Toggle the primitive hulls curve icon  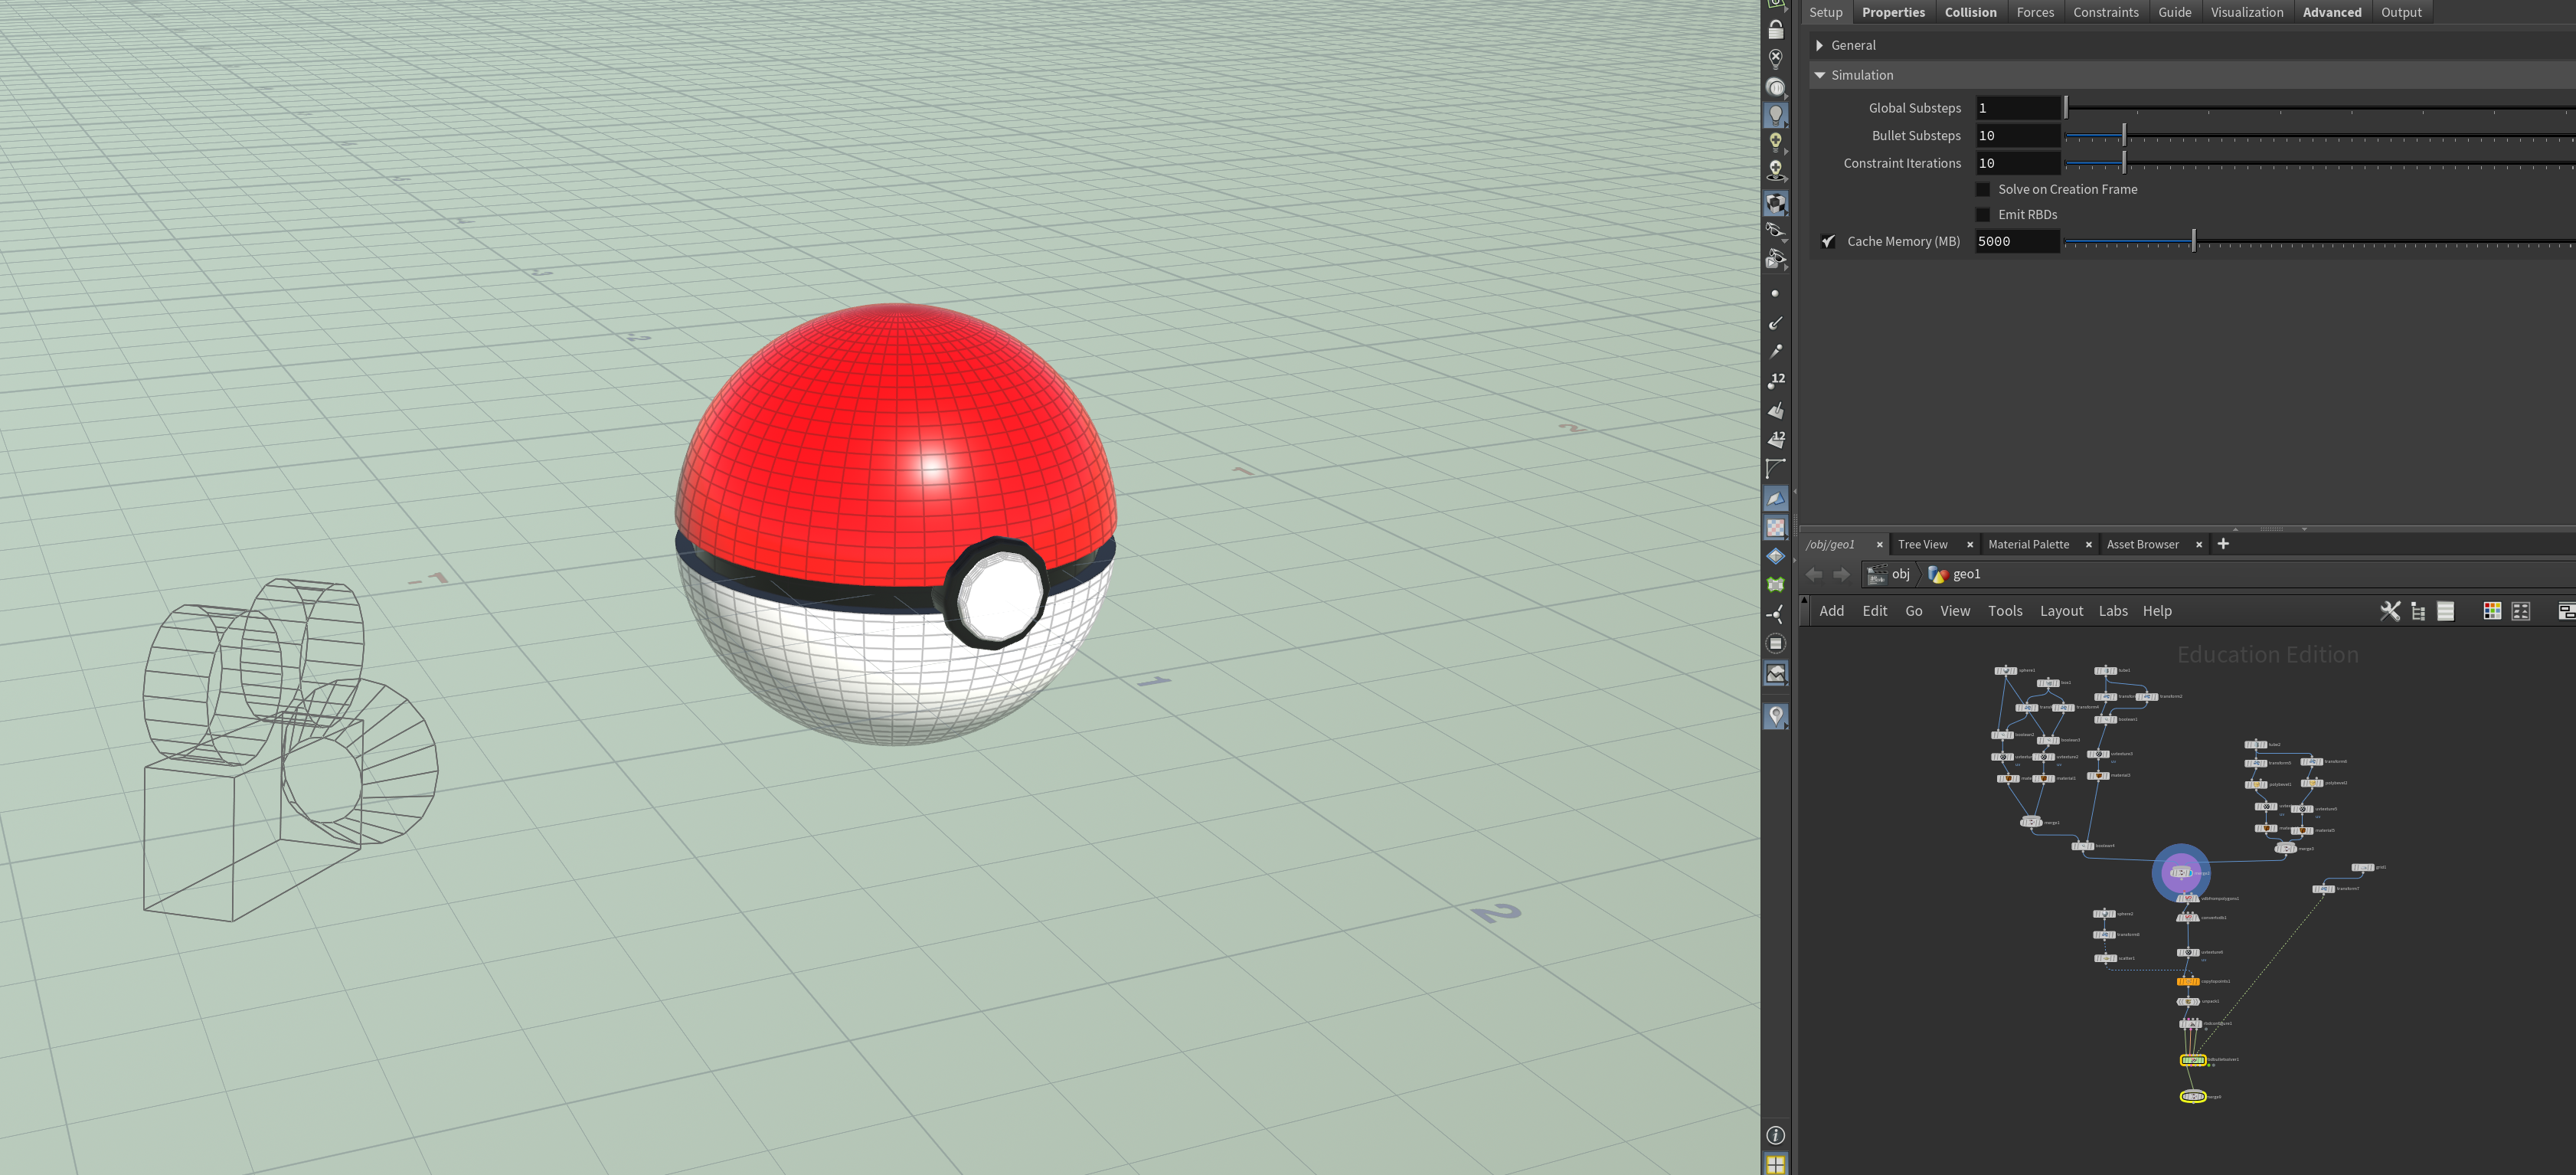[1775, 468]
